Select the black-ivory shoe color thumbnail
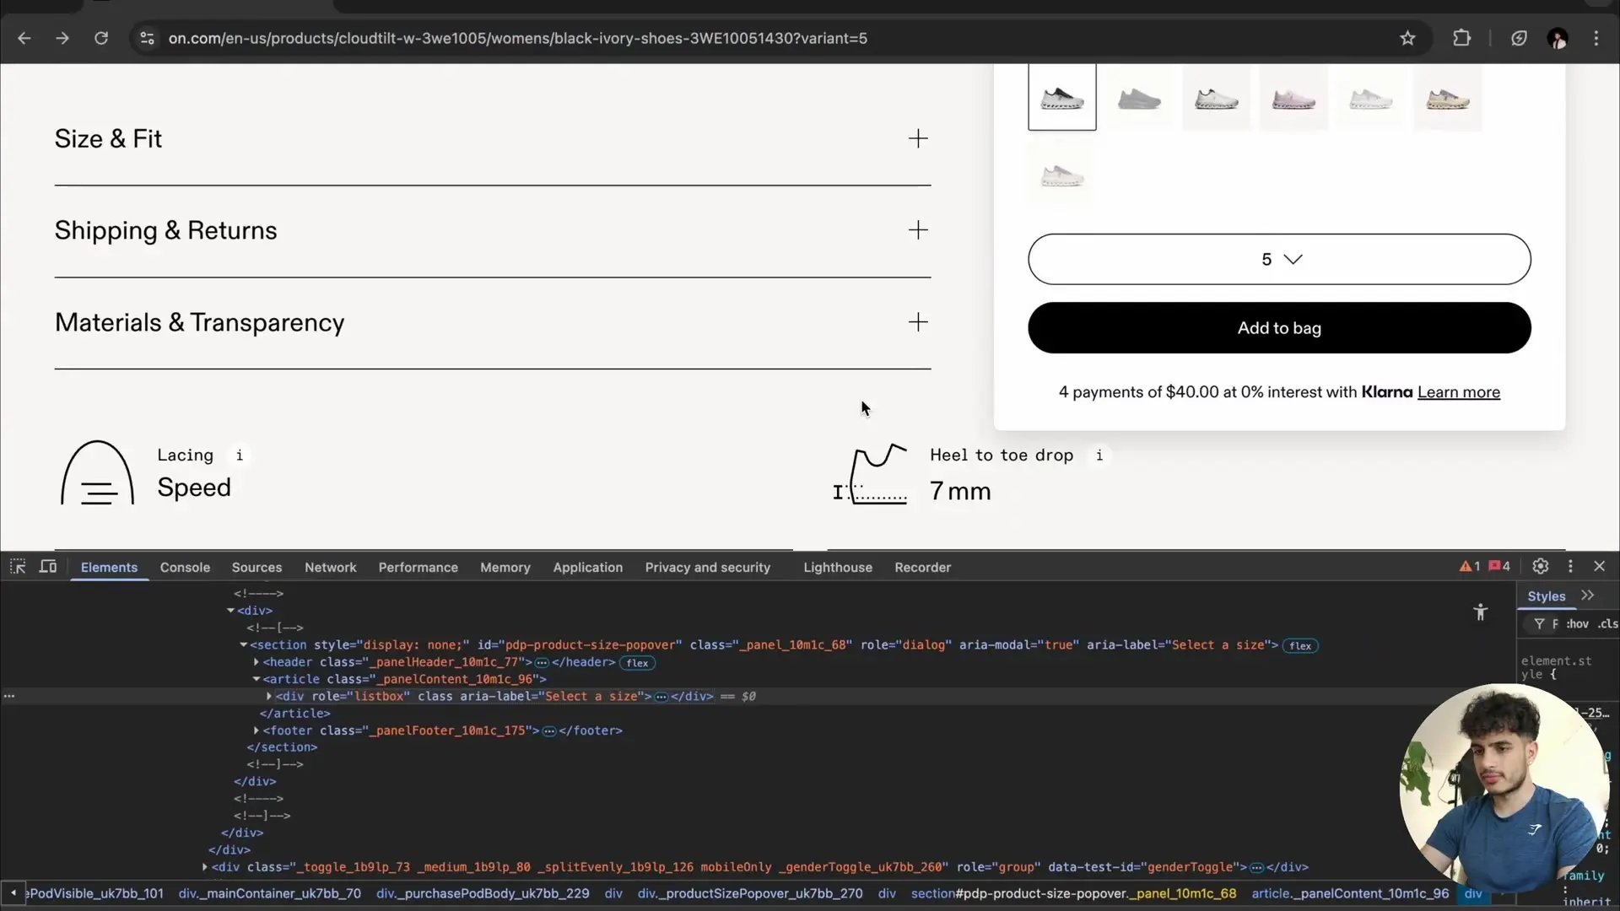 (1061, 98)
